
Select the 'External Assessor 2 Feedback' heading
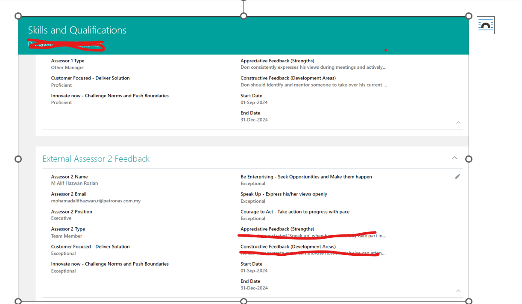coord(96,158)
